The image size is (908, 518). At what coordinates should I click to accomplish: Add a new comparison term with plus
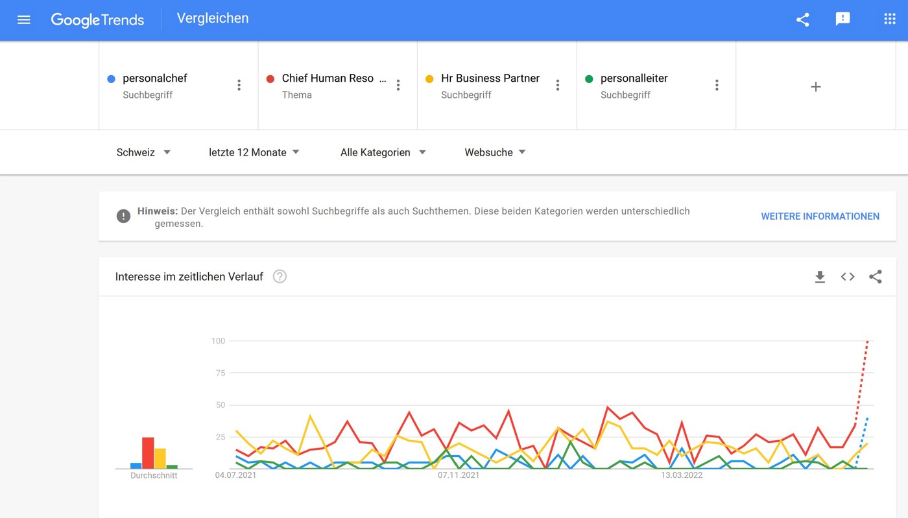[816, 86]
